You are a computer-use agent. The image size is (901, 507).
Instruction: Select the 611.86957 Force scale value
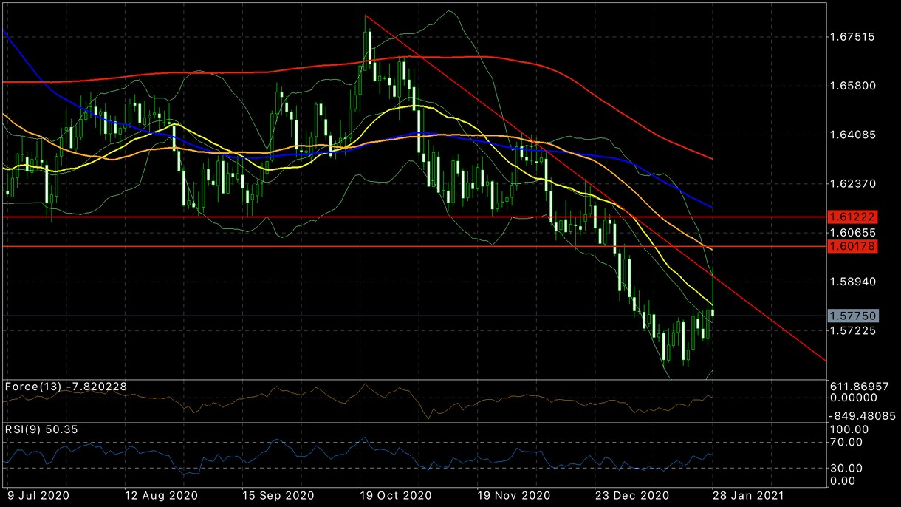860,387
